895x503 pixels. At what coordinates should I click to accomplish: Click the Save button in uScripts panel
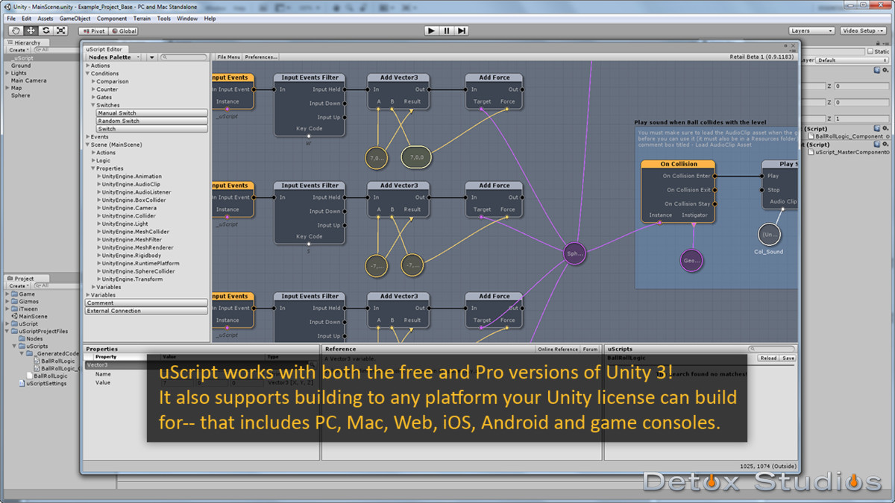[x=788, y=358]
